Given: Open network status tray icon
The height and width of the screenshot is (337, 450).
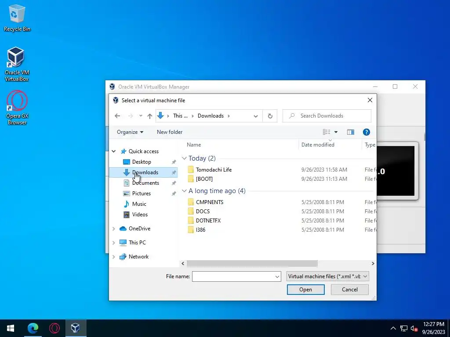Looking at the screenshot, I should tap(404, 328).
